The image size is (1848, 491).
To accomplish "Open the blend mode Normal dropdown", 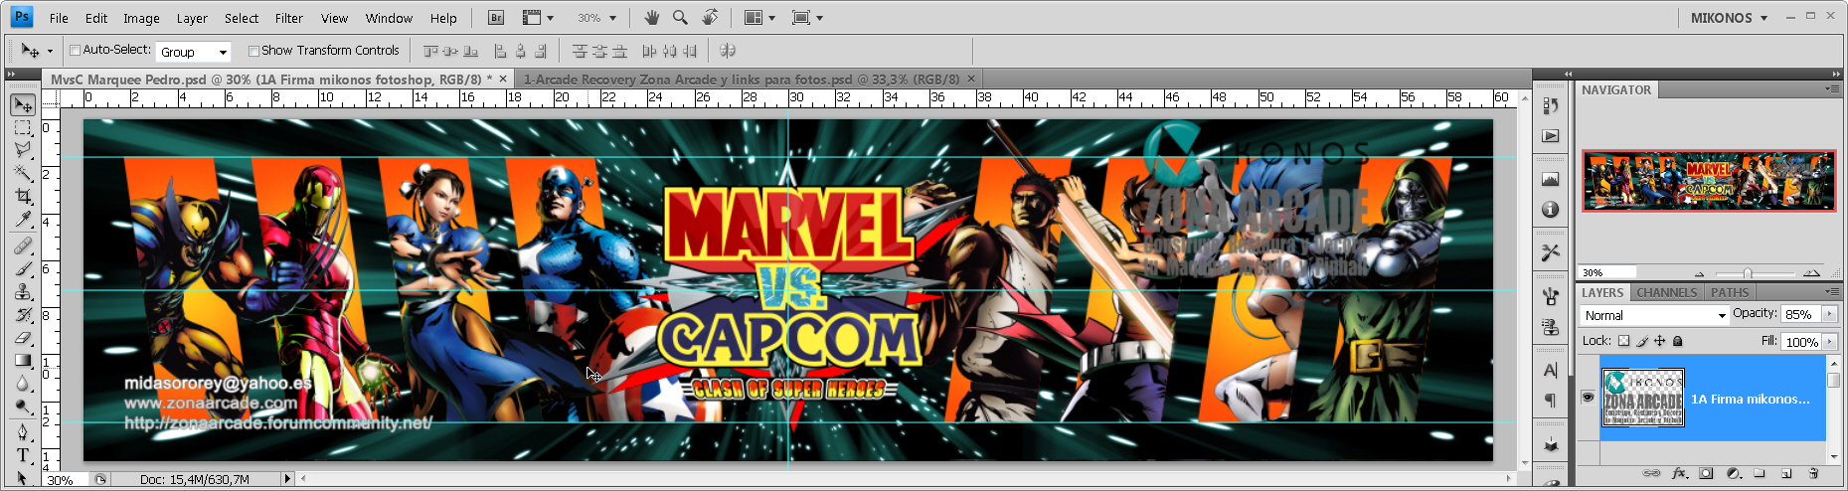I will coord(1654,315).
